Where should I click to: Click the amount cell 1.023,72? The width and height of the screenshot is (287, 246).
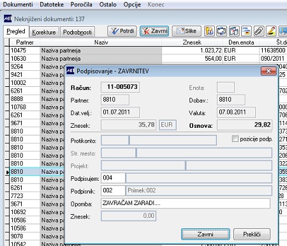pyautogui.click(x=192, y=50)
